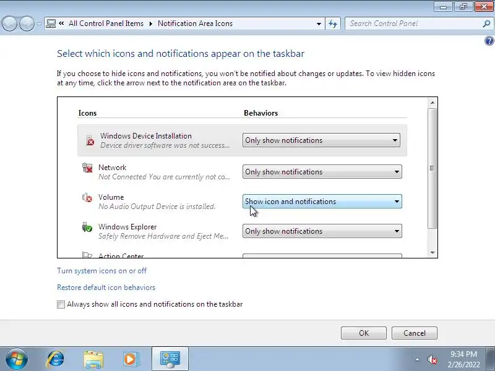Open recent pages dropdown beside navigation arrows
The height and width of the screenshot is (371, 495).
click(x=39, y=23)
